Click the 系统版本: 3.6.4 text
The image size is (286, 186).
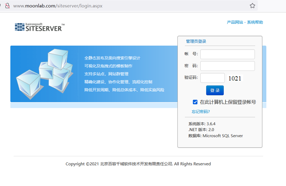[x=202, y=124]
